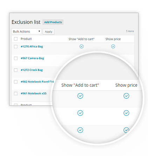Select the #1270 Africa Bag row checkbox
148x156 pixels.
point(16,47)
